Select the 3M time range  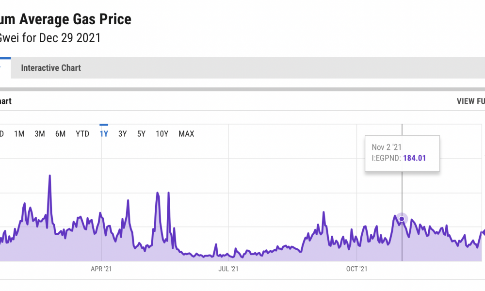(x=40, y=134)
